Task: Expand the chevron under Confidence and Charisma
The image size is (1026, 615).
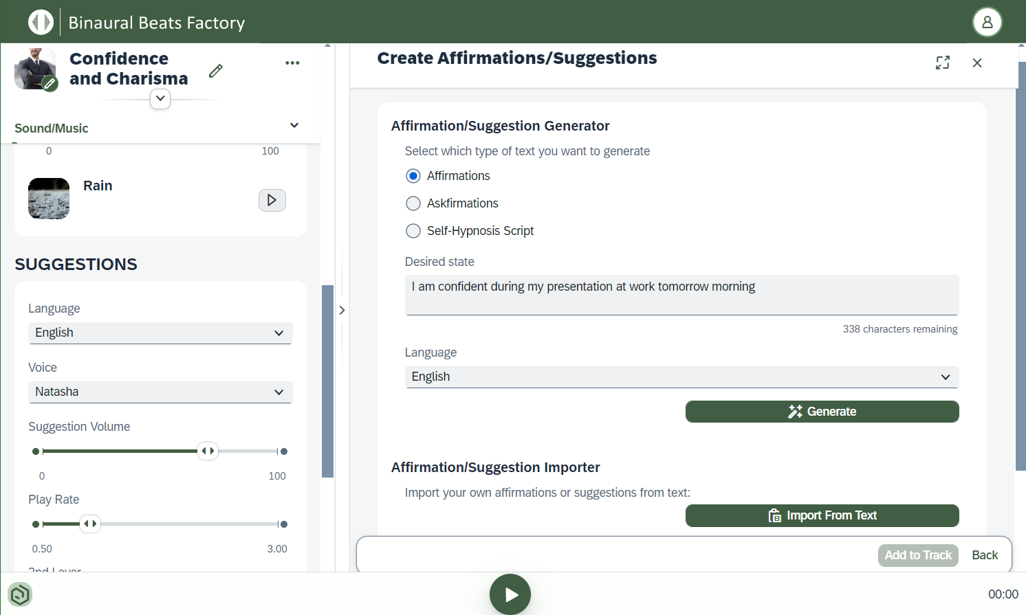Action: 160,98
